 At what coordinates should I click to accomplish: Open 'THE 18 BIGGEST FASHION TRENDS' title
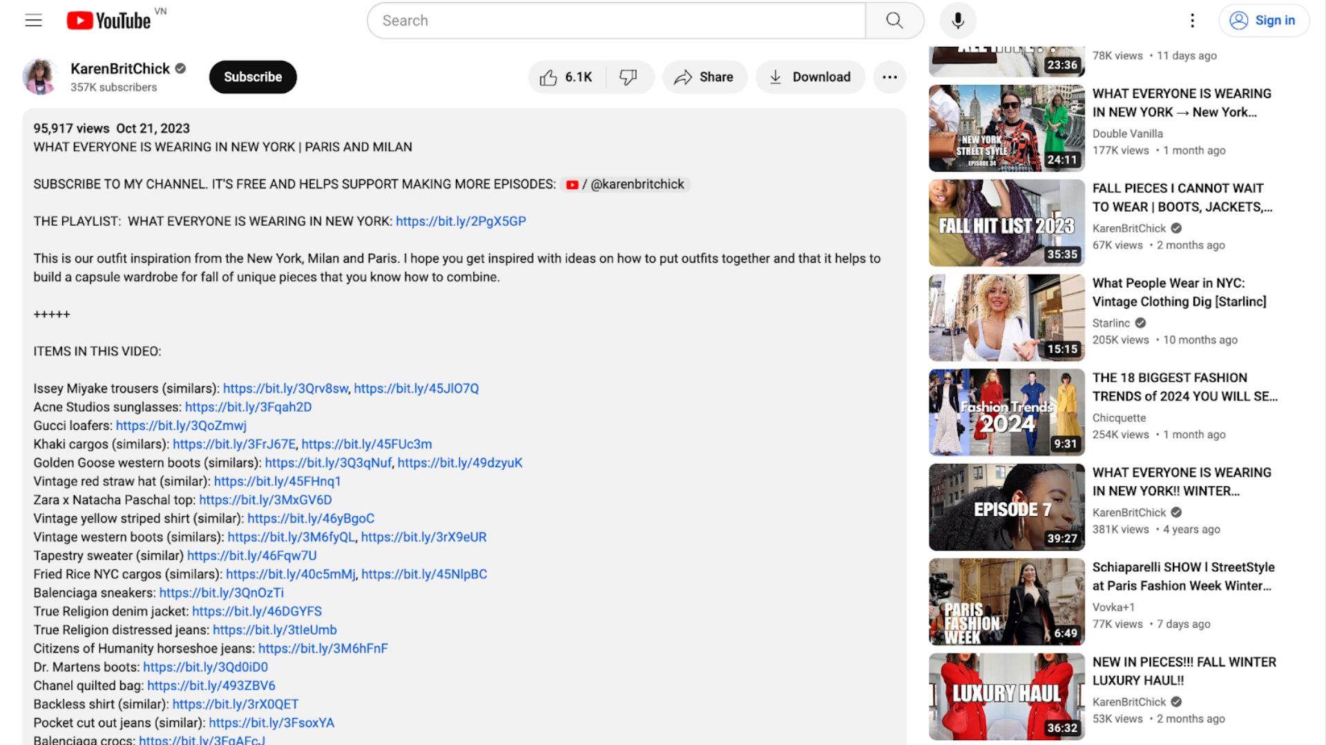click(x=1184, y=387)
